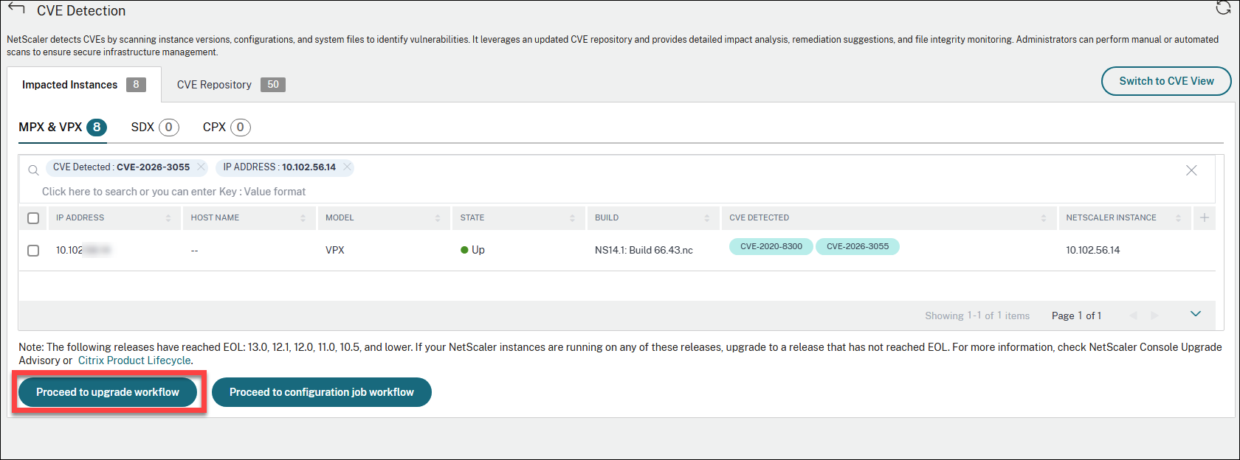
Task: Select the MPX & VPX sub-tab
Action: [63, 128]
